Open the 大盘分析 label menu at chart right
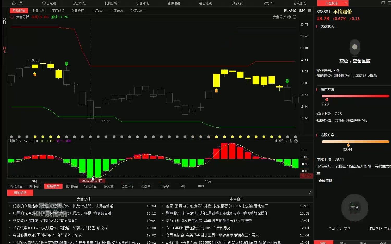Viewport: 391px width, 244px height. click(x=279, y=17)
